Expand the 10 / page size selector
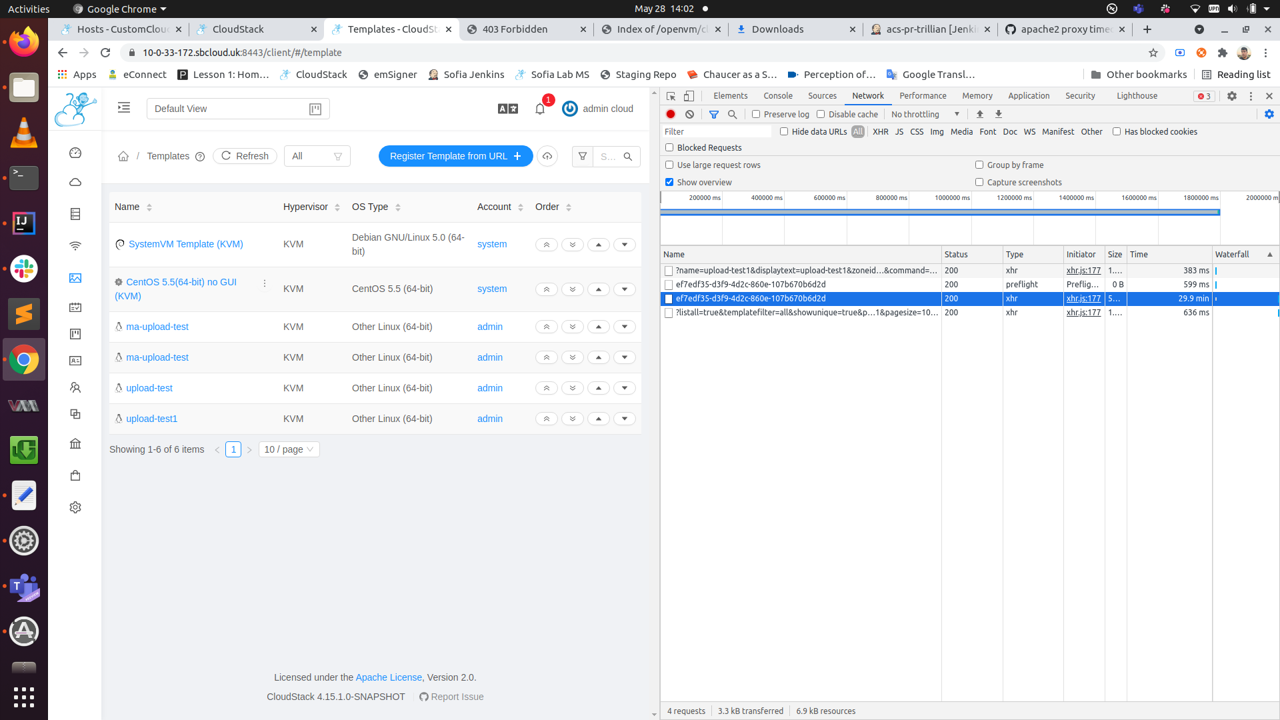1280x720 pixels. (289, 449)
